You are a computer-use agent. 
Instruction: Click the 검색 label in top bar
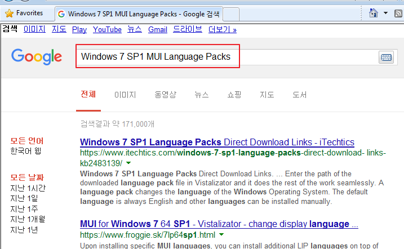pos(10,29)
